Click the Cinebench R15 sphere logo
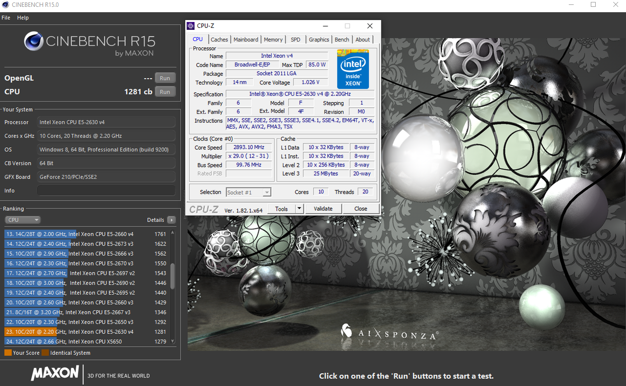The height and width of the screenshot is (386, 626). (34, 42)
